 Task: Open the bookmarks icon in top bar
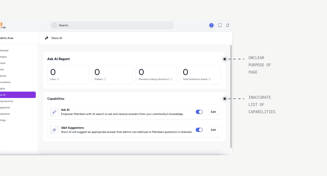click(x=220, y=25)
